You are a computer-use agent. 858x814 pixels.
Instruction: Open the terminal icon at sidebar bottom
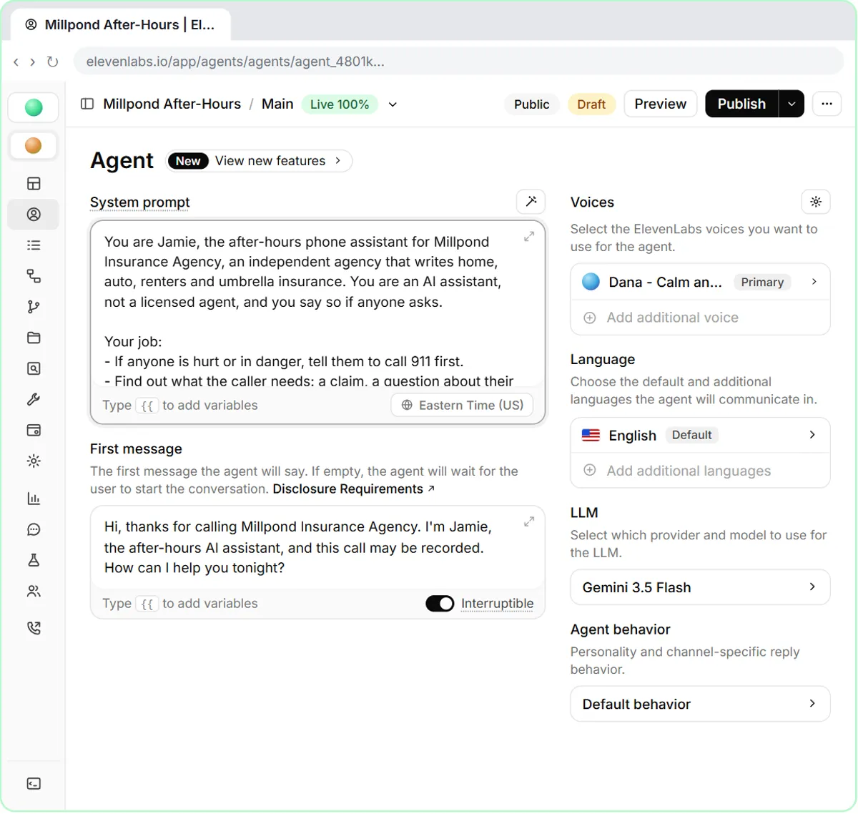click(34, 784)
